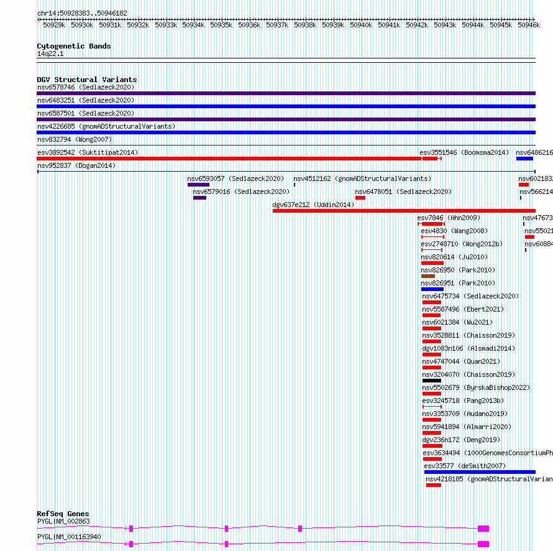Click the PYGL|NM_002863 gene label
This screenshot has width=553, height=551.
63,521
